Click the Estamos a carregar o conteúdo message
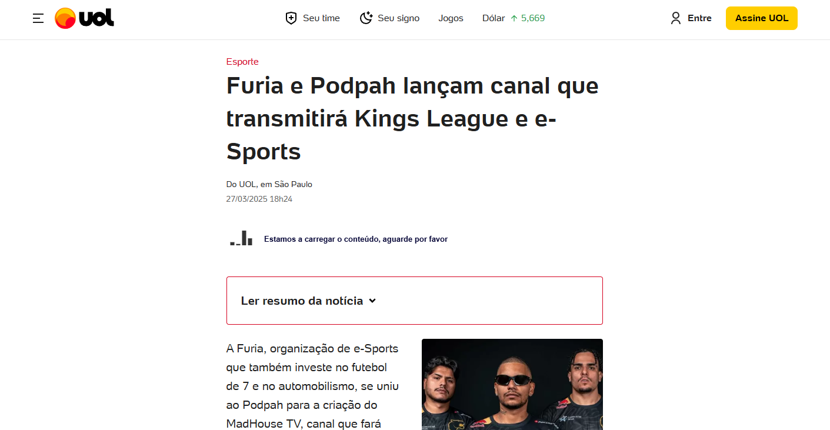Image resolution: width=830 pixels, height=430 pixels. click(x=356, y=239)
